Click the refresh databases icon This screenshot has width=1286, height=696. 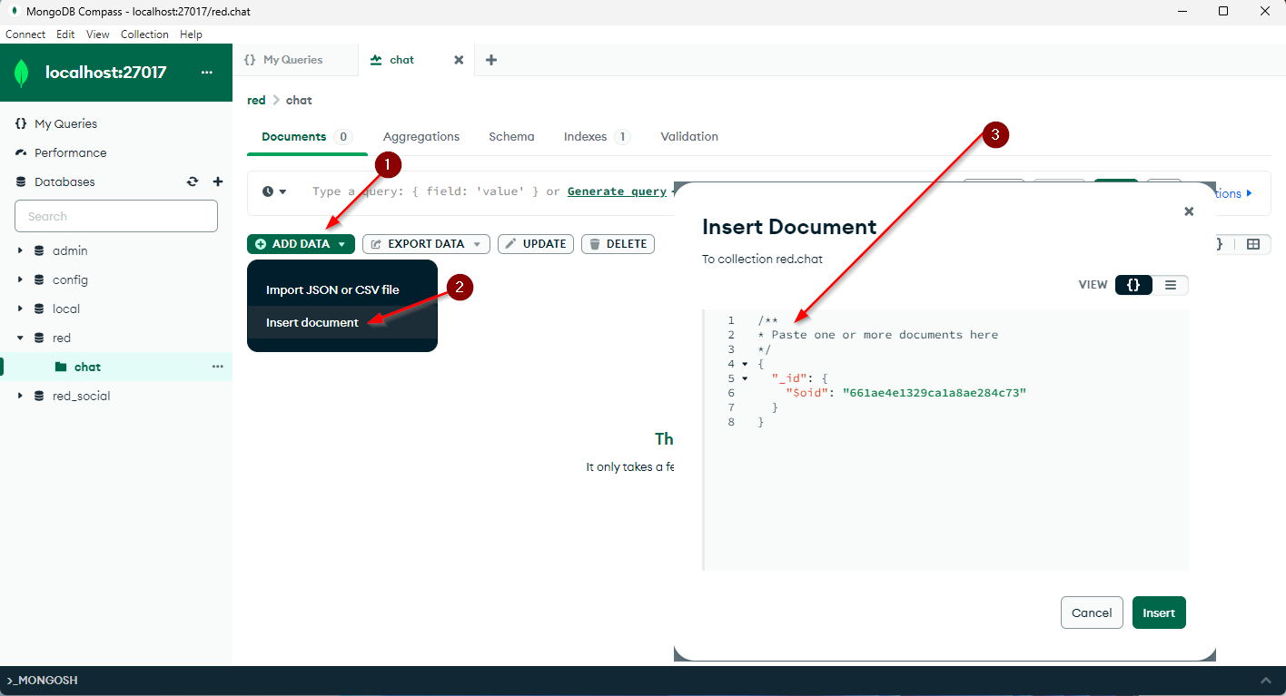pos(193,181)
